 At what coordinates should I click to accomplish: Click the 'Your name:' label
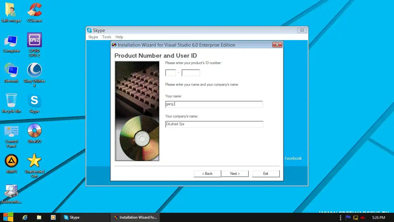[x=174, y=96]
